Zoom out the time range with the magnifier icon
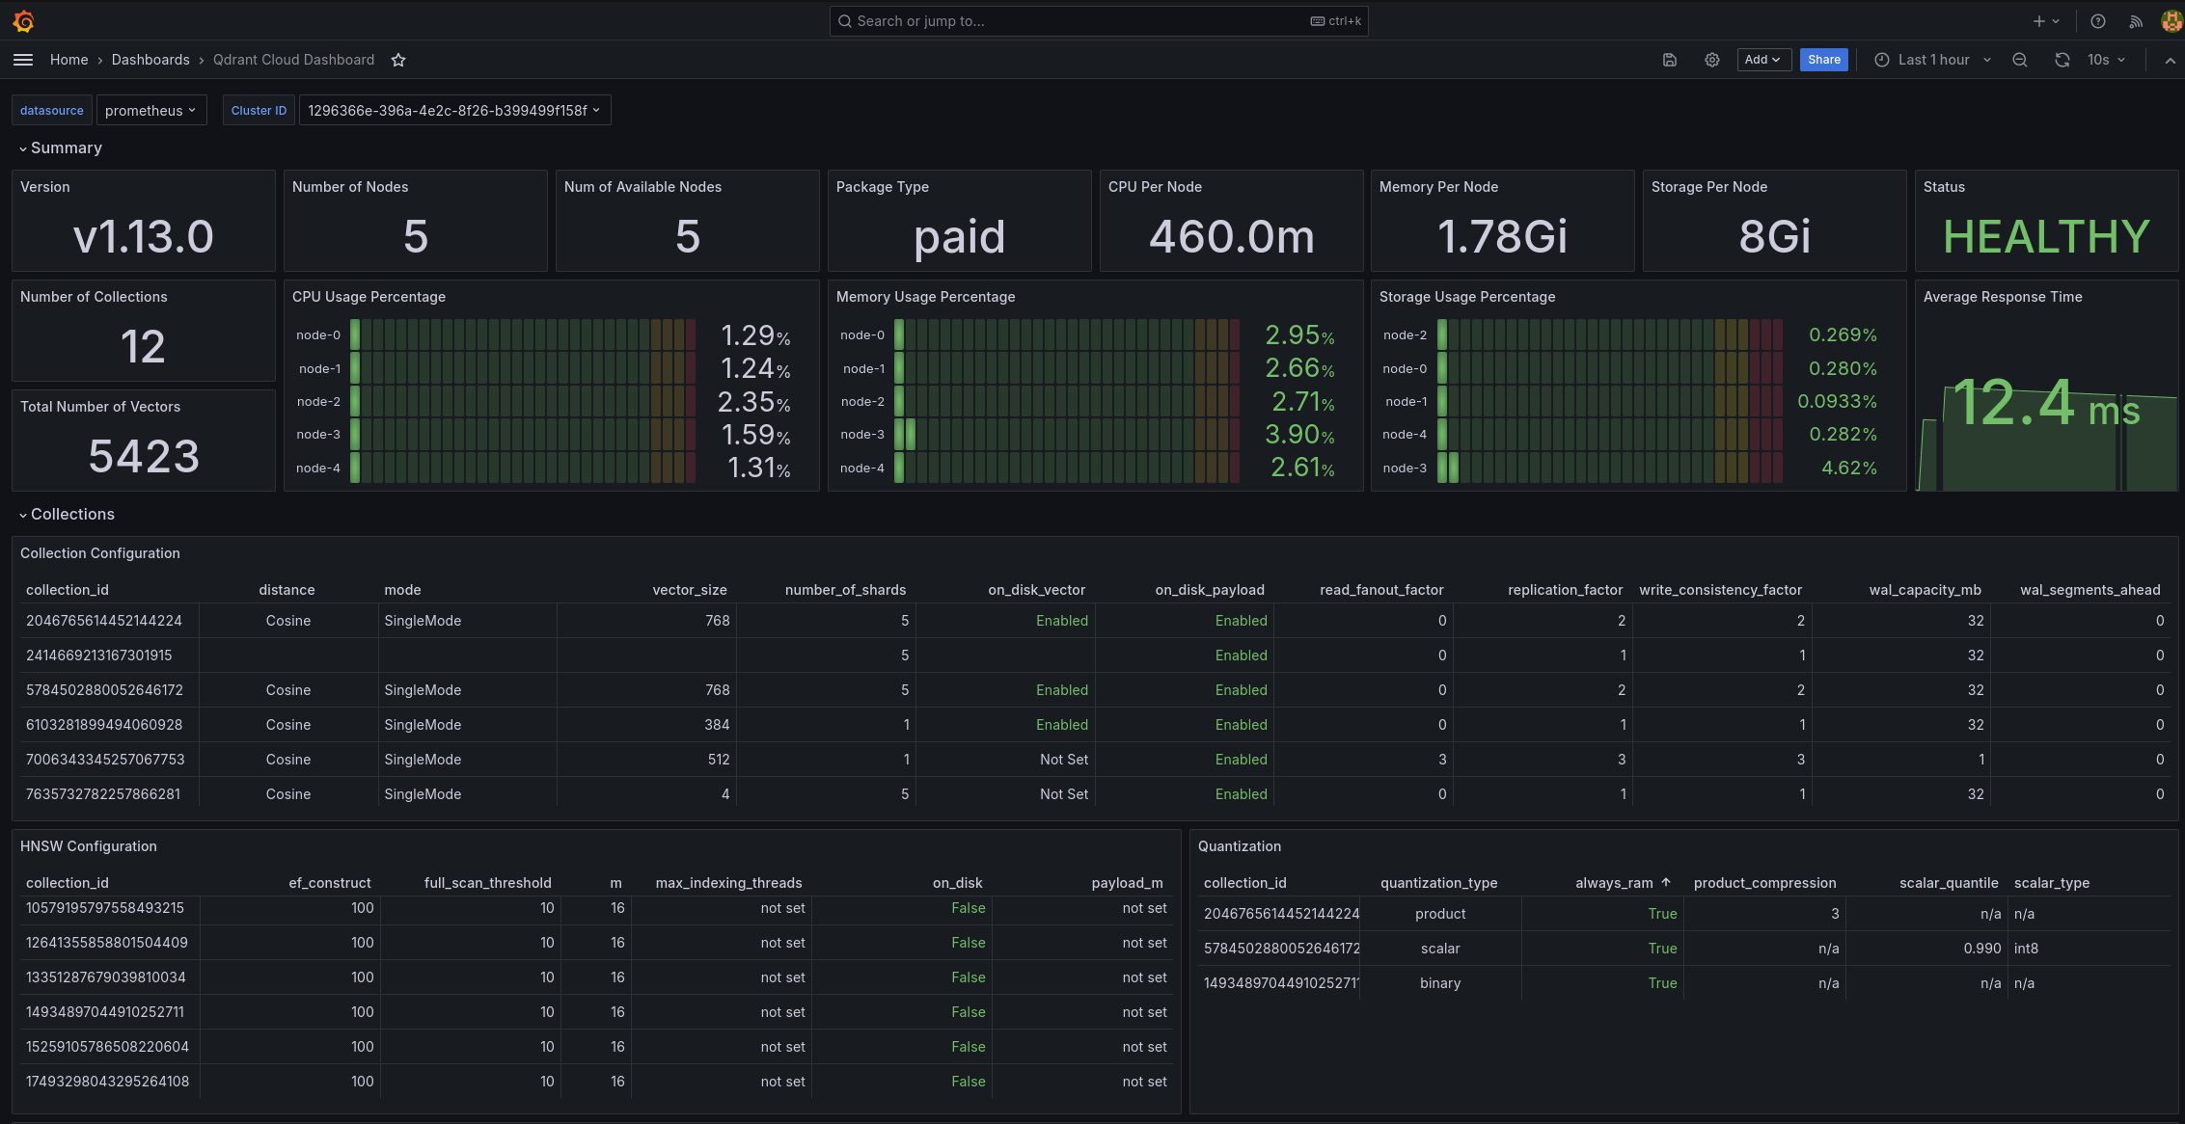This screenshot has width=2185, height=1124. 2019,60
